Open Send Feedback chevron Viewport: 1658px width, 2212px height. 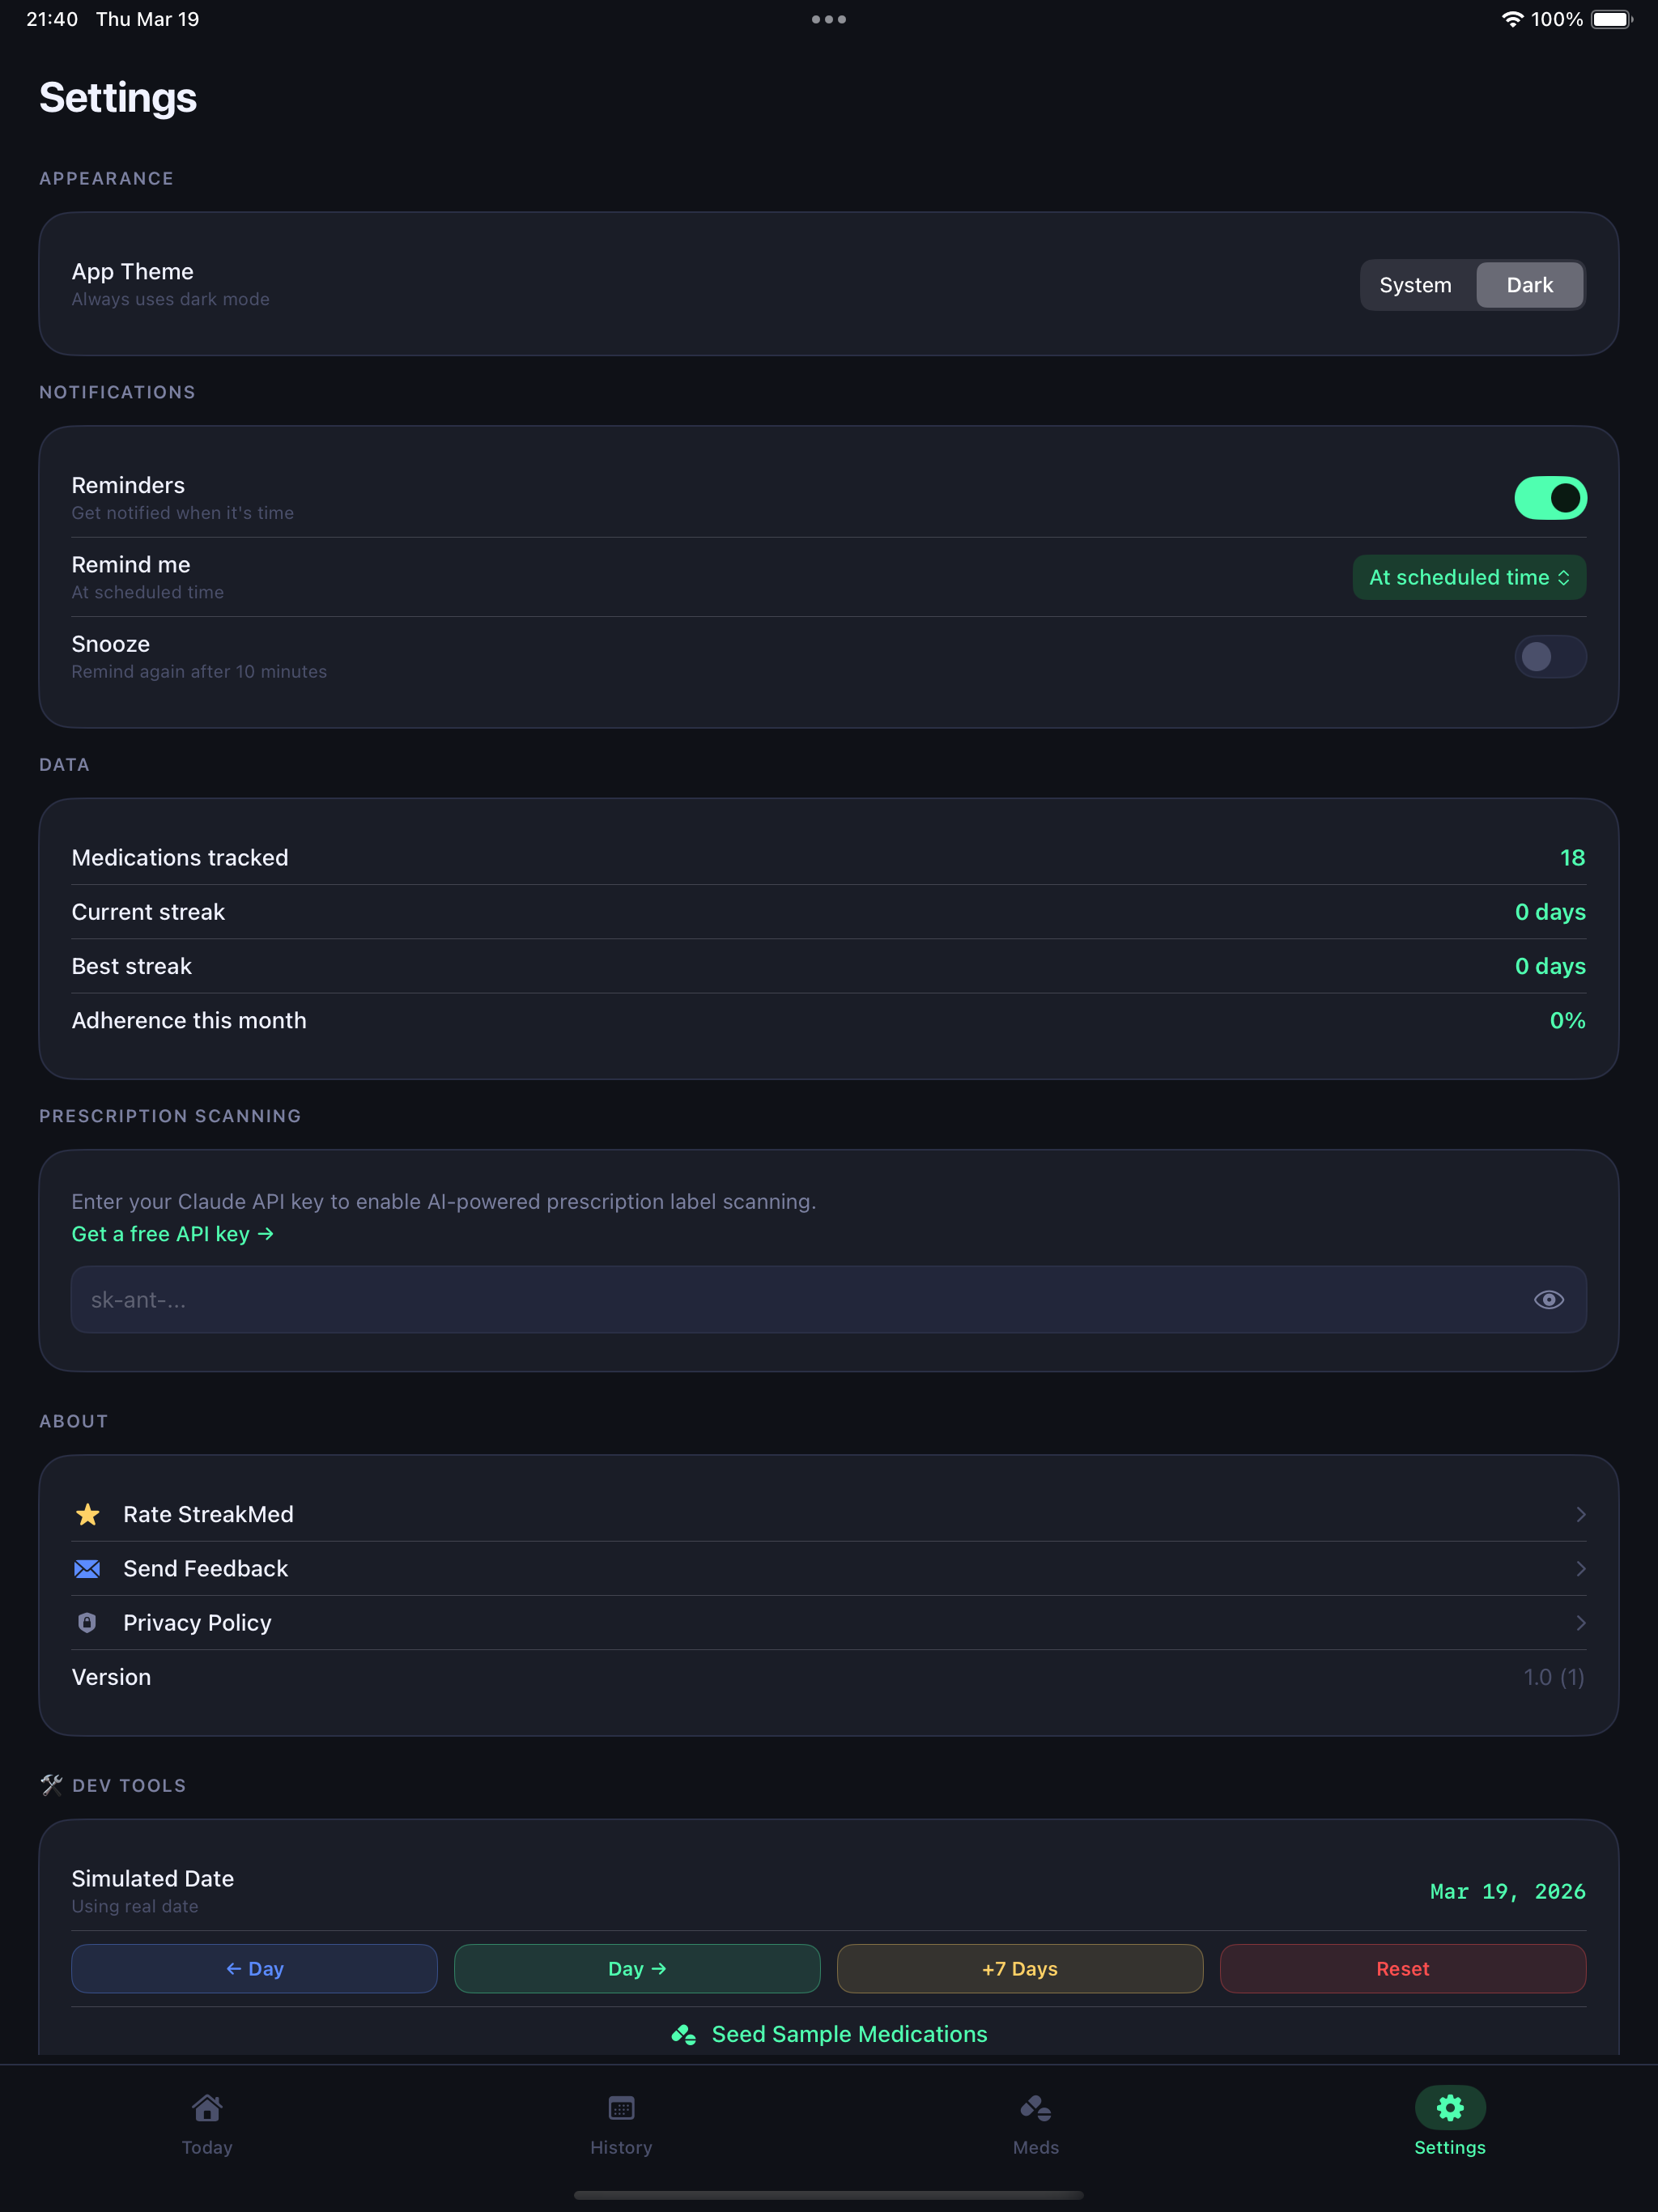[x=1580, y=1568]
